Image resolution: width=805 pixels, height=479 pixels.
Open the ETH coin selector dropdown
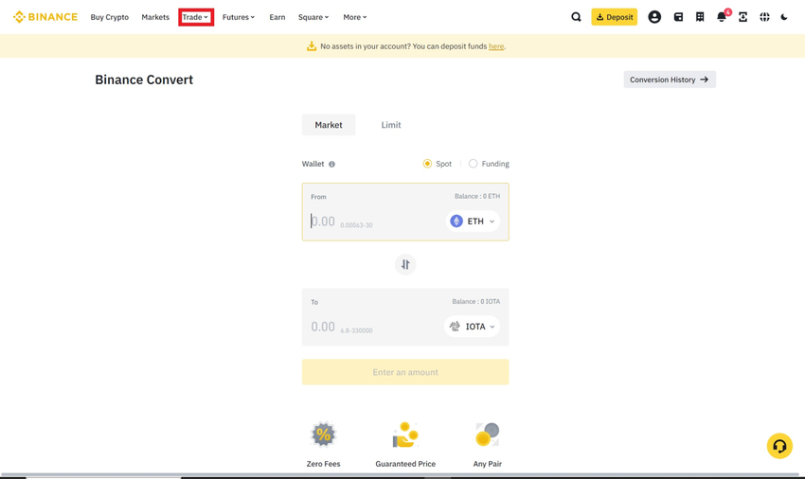473,222
